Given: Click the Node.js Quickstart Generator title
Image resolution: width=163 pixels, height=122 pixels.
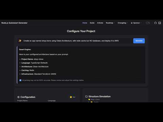Looking at the screenshot, I should (14, 23).
